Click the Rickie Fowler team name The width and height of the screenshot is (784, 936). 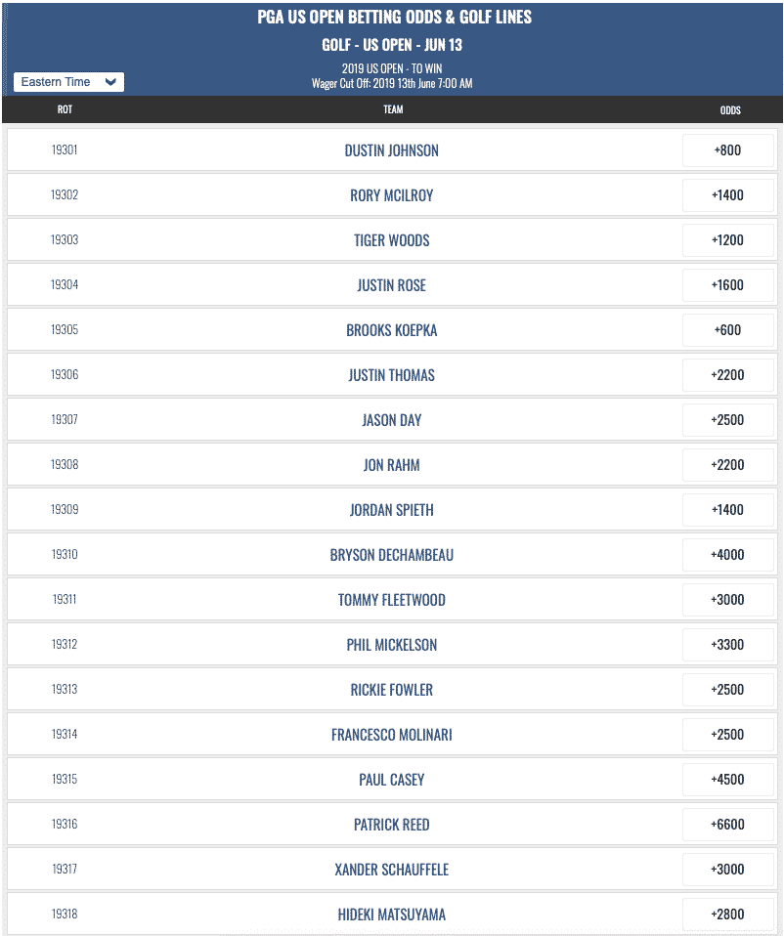coord(392,690)
